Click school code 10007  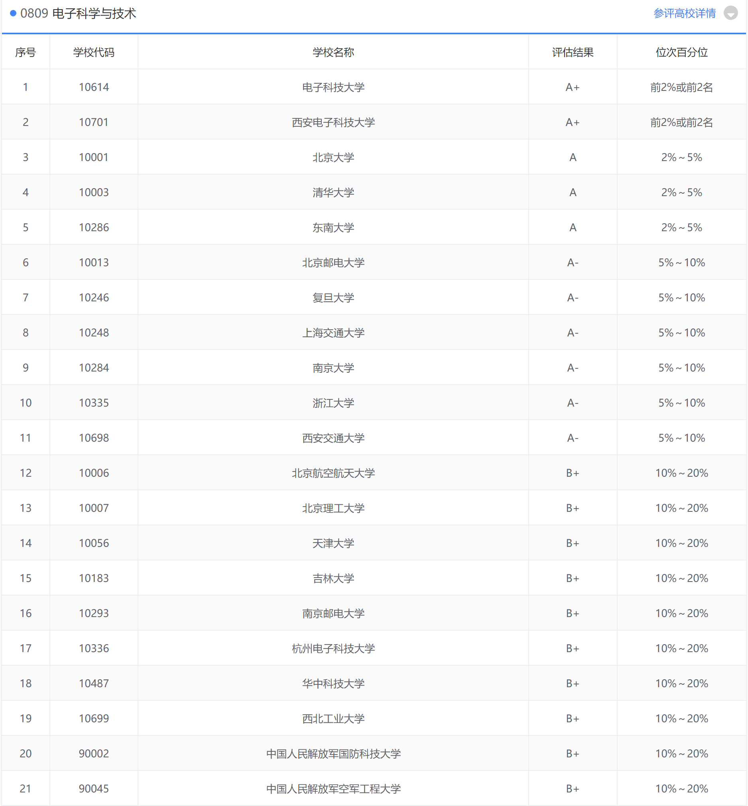(x=94, y=508)
